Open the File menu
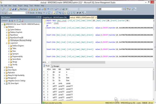The width and height of the screenshot is (156, 104). [2, 5]
